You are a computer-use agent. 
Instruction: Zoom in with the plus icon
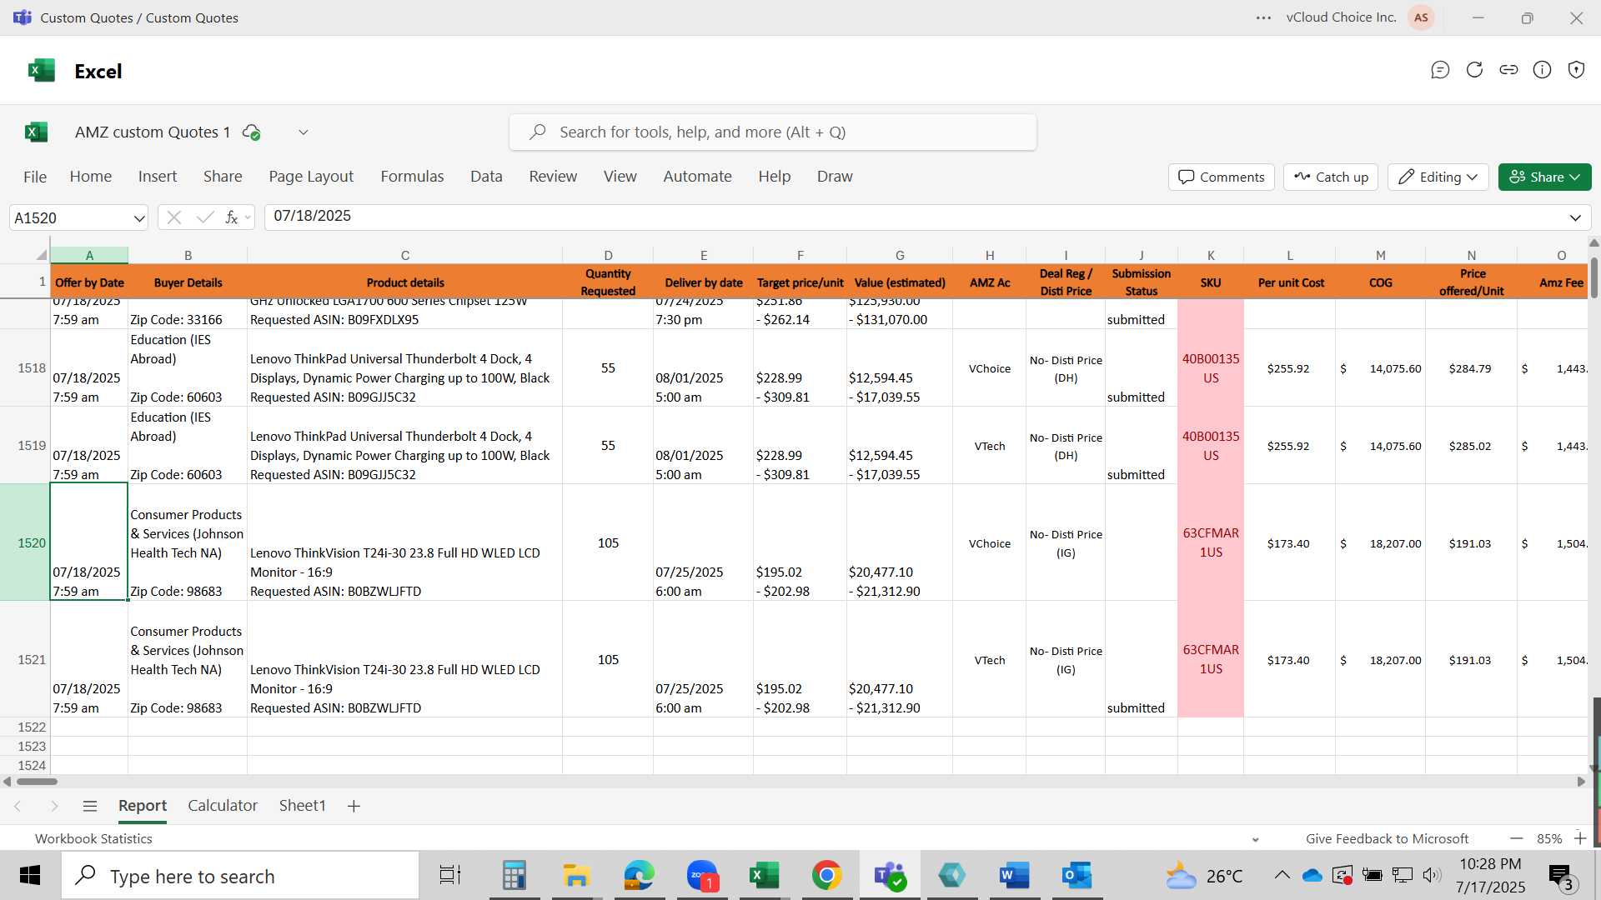[1580, 838]
